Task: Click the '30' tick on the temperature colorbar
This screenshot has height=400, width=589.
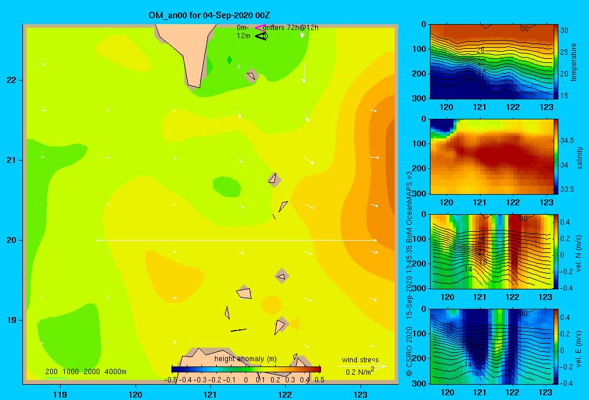Action: click(564, 31)
